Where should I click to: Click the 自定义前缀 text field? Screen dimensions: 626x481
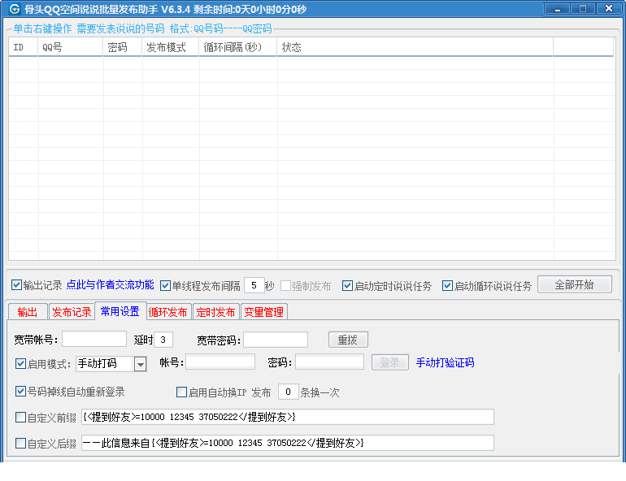288,417
